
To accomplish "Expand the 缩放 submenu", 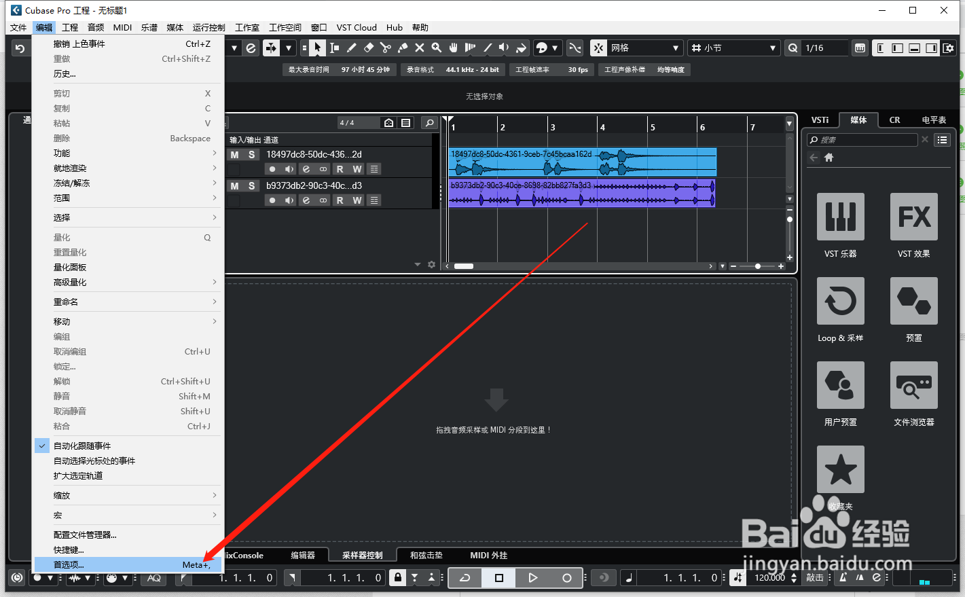I will [x=128, y=496].
